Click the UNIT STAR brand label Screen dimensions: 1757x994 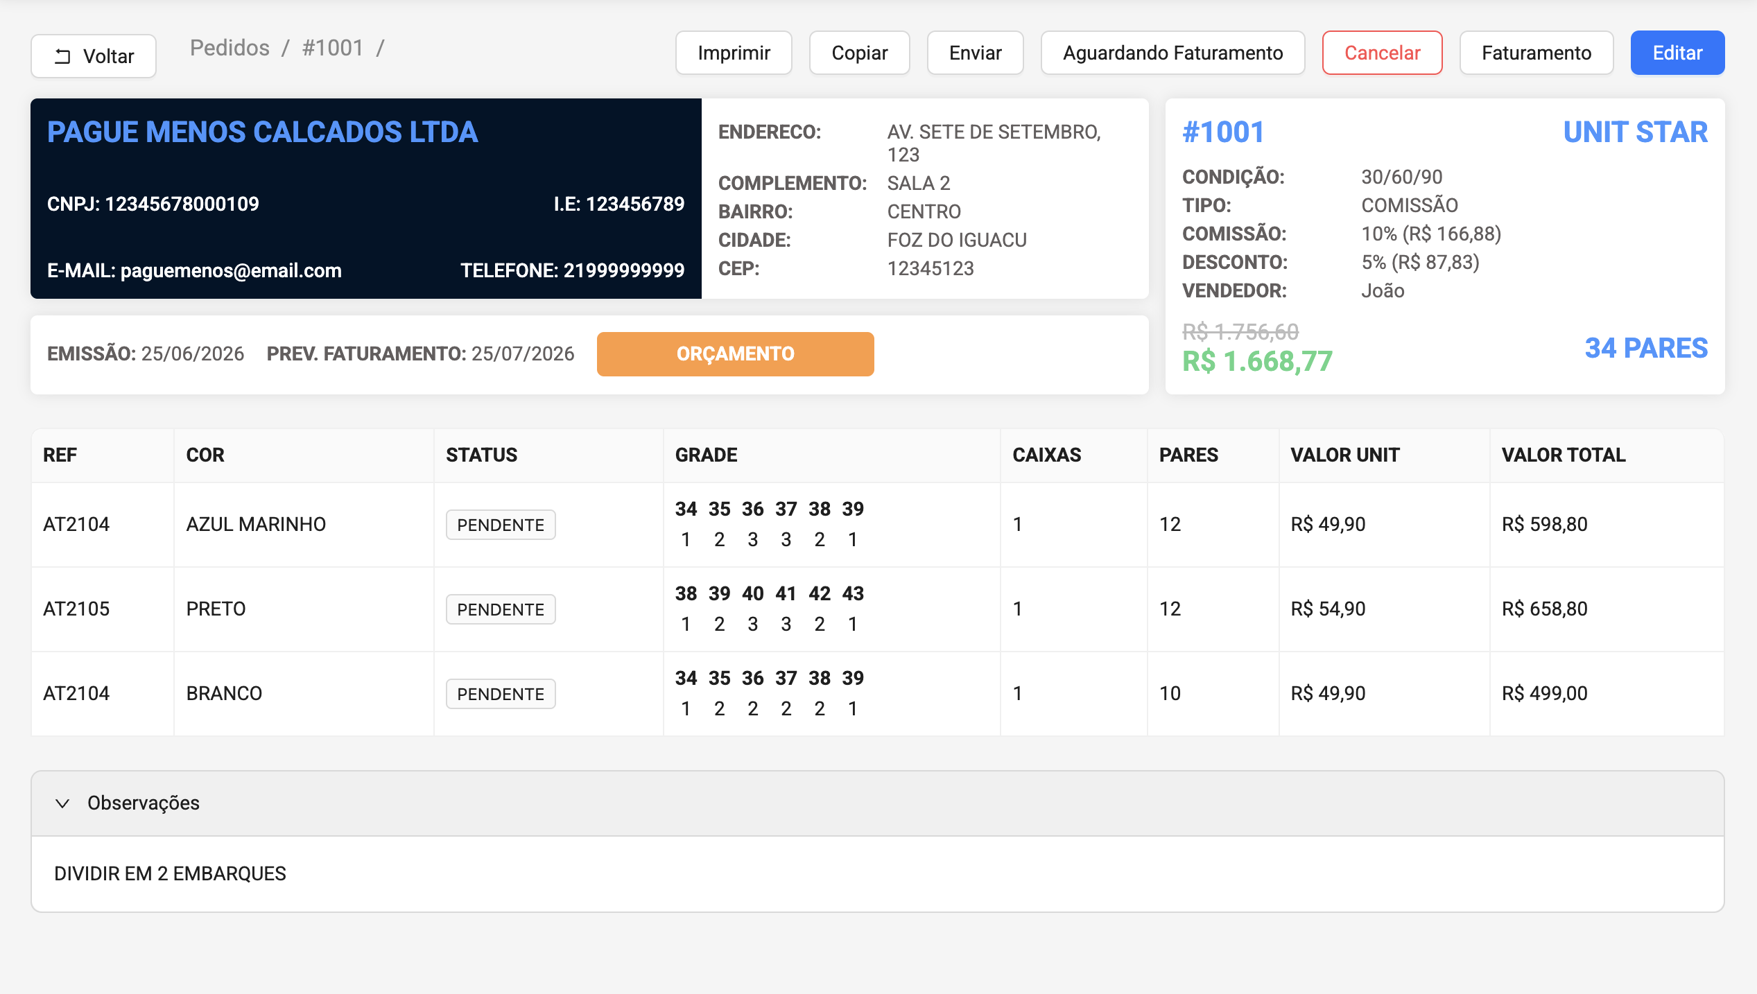click(1635, 132)
